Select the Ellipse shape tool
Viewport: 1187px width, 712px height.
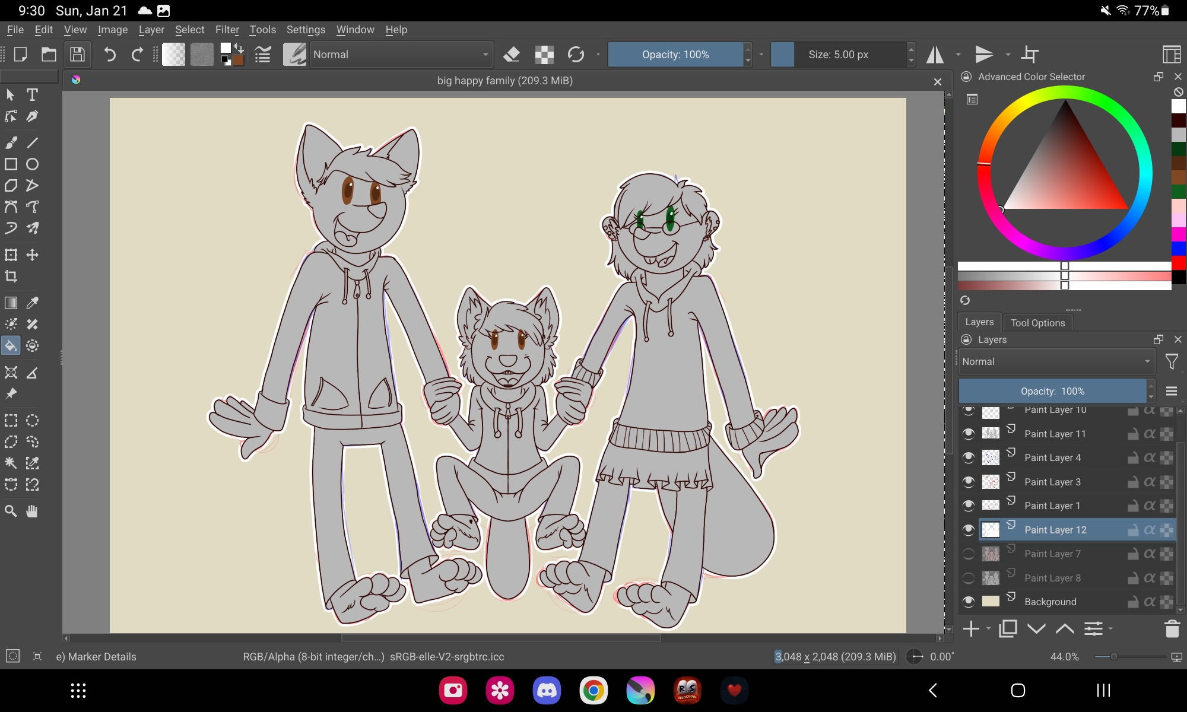point(32,164)
